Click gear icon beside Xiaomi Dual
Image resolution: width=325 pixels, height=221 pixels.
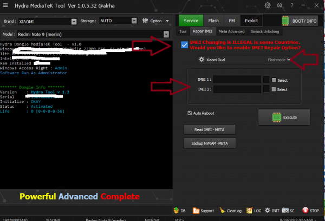click(201, 60)
